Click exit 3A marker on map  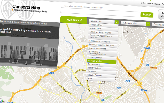(x=140, y=83)
